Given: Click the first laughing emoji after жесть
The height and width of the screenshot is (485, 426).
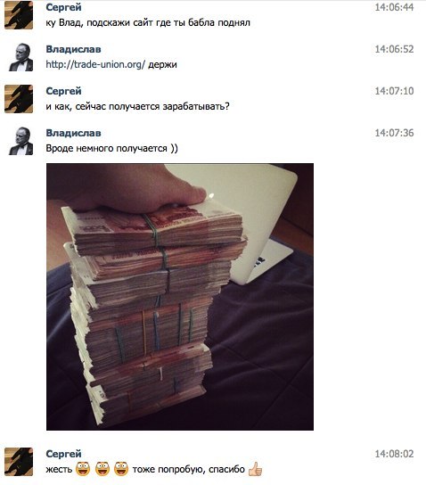Looking at the screenshot, I should [x=83, y=469].
